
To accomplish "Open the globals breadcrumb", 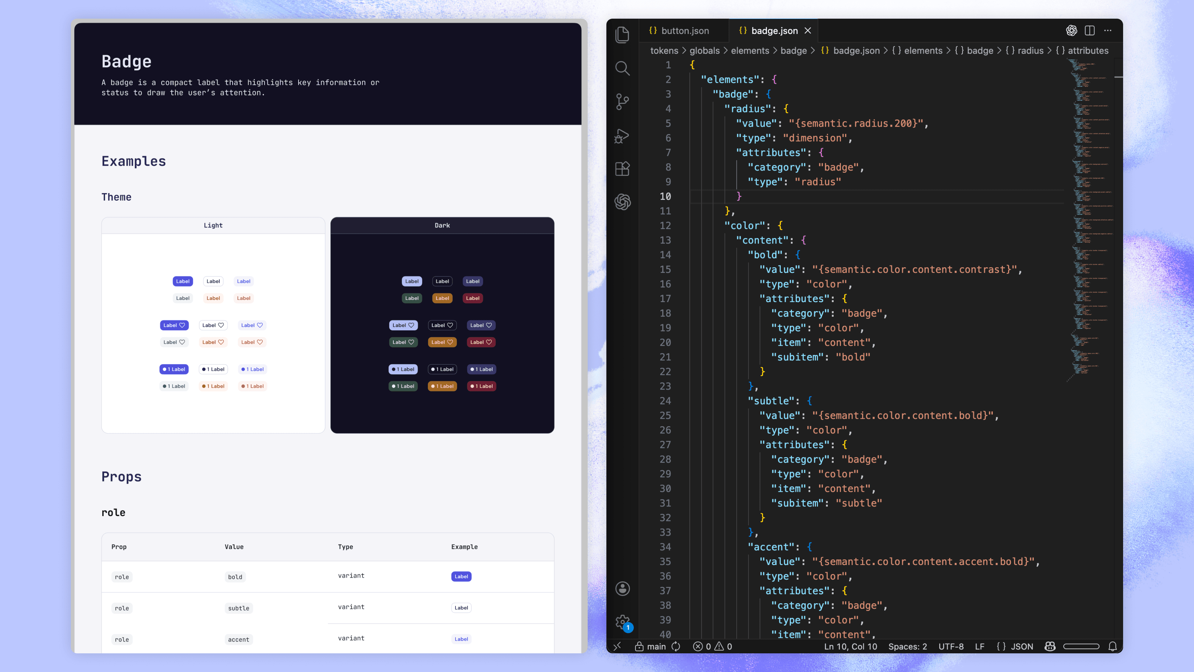I will (x=705, y=50).
